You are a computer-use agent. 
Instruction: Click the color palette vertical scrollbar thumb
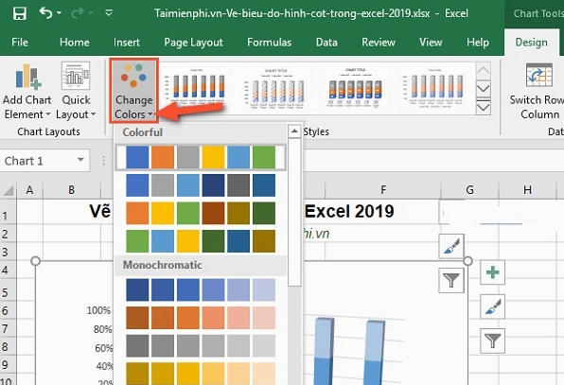pyautogui.click(x=294, y=212)
